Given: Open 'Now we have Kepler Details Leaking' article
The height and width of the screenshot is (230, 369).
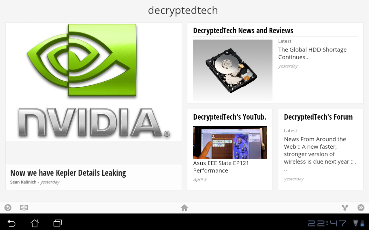Looking at the screenshot, I should (68, 173).
